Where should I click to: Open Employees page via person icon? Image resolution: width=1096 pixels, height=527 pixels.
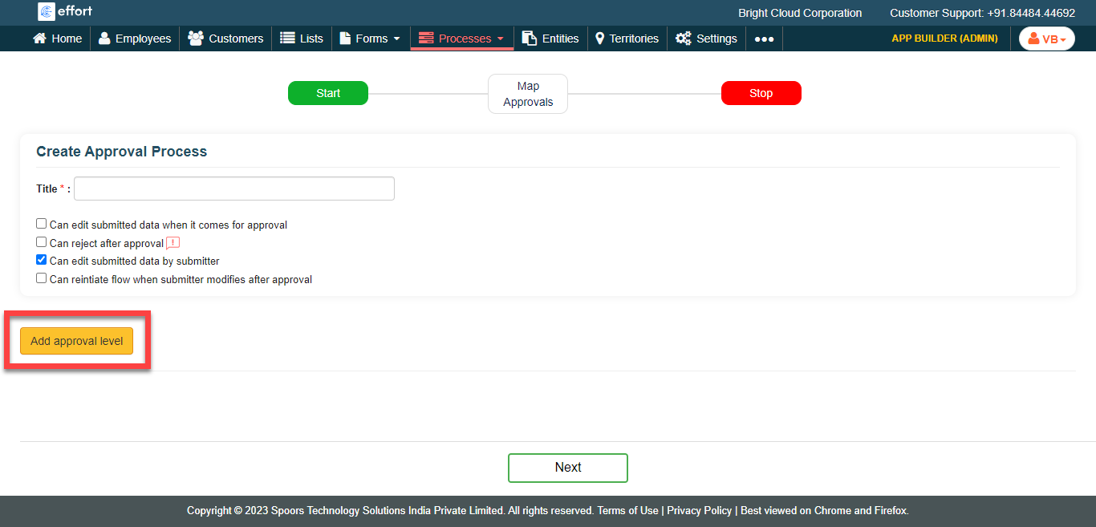click(x=104, y=39)
